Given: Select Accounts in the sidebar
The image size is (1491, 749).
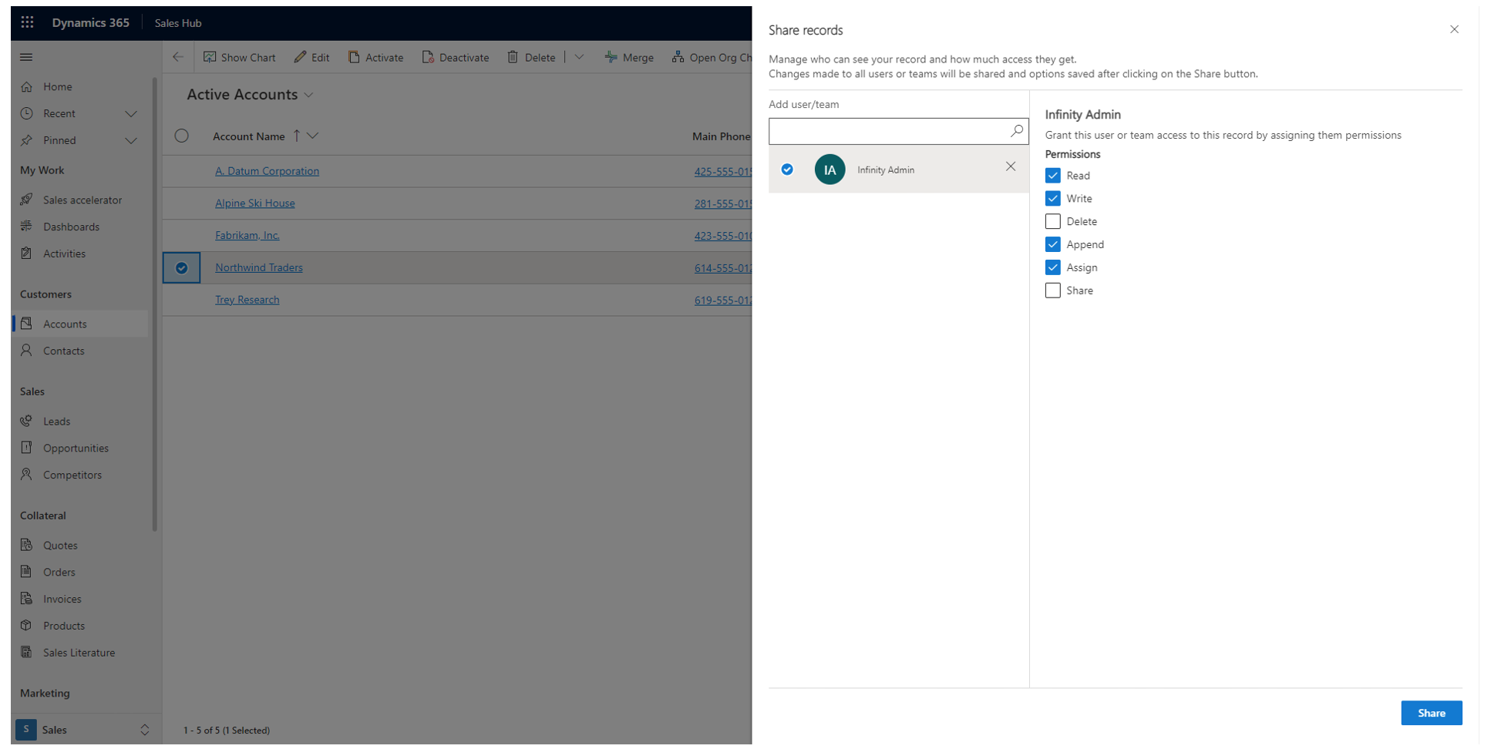Looking at the screenshot, I should point(80,324).
